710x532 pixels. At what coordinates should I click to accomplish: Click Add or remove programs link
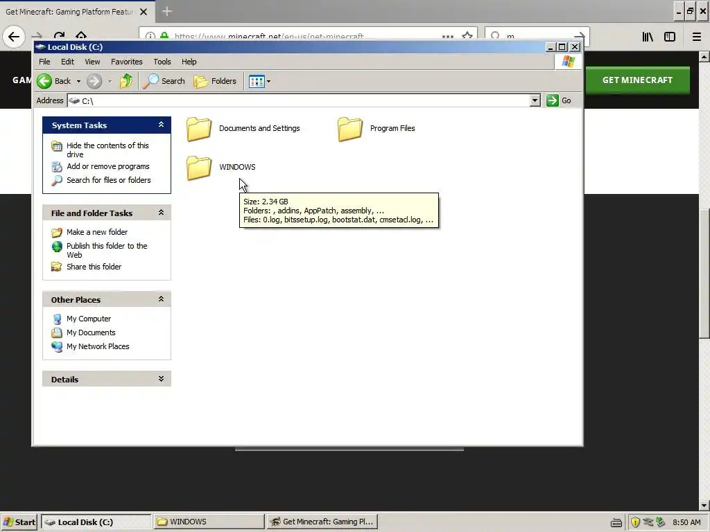click(107, 166)
